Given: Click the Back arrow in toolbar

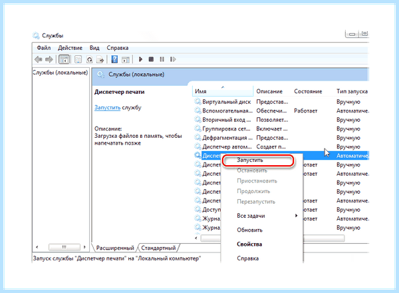Looking at the screenshot, I should [x=38, y=60].
